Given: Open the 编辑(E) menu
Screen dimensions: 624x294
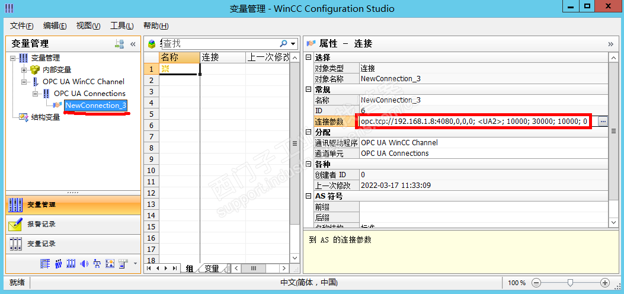Looking at the screenshot, I should [55, 26].
